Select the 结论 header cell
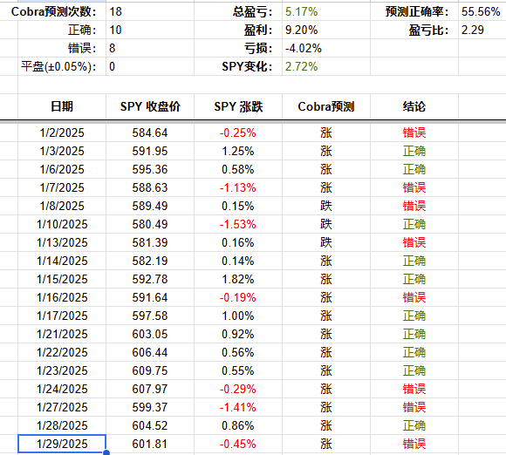 coord(414,106)
